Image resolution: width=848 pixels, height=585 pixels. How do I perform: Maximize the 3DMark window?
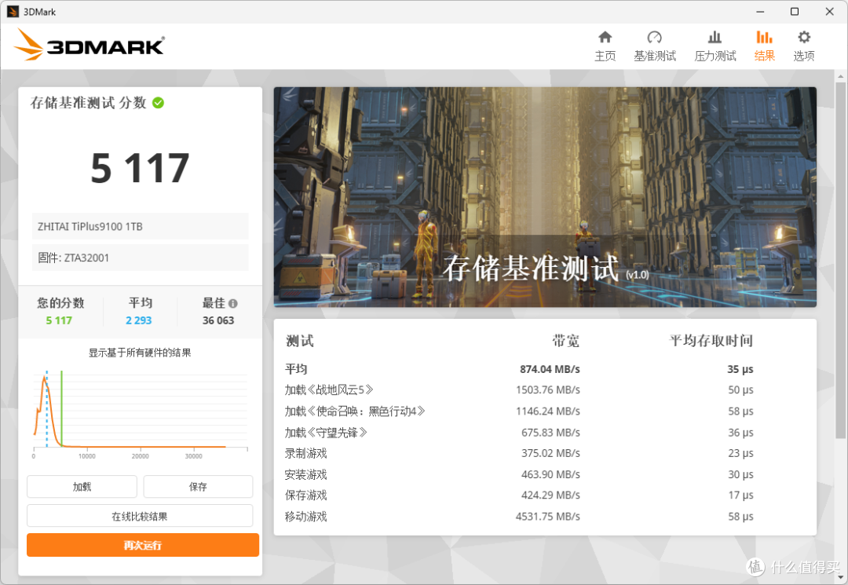coord(795,11)
